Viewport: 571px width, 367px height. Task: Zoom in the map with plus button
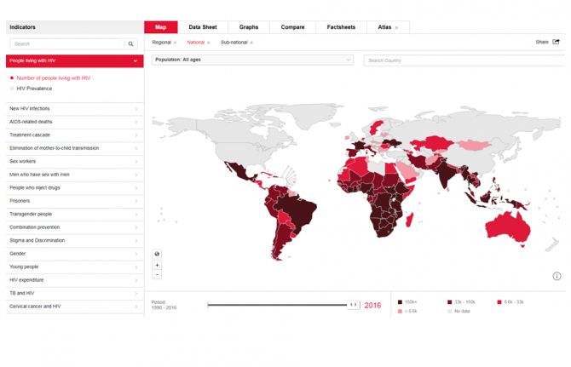click(158, 265)
